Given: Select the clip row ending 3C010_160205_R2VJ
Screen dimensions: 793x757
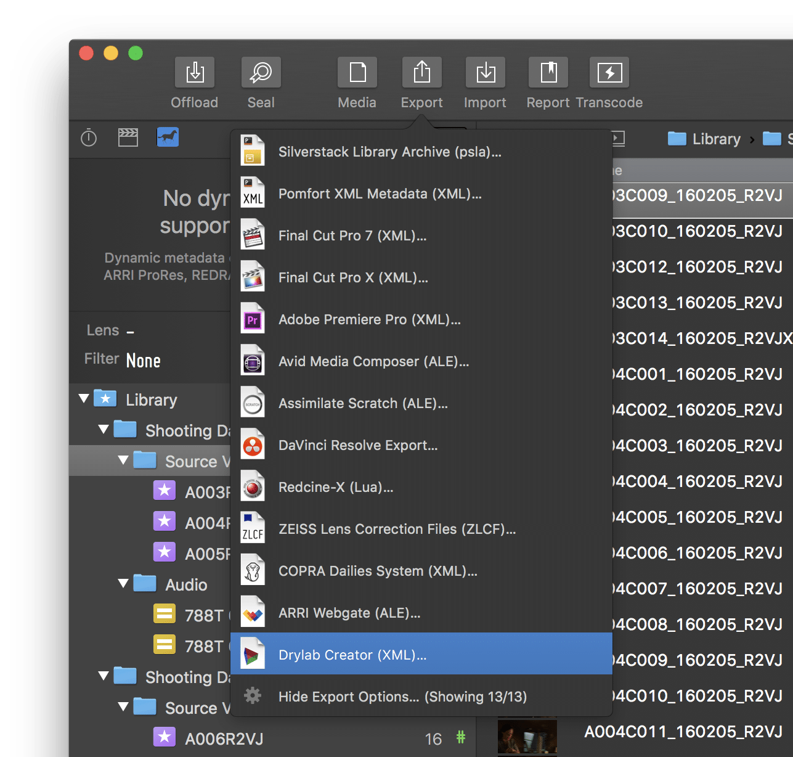Looking at the screenshot, I should (702, 231).
